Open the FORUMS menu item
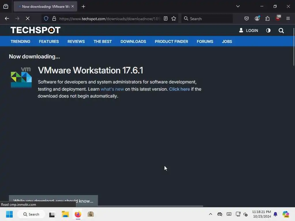 click(x=205, y=41)
